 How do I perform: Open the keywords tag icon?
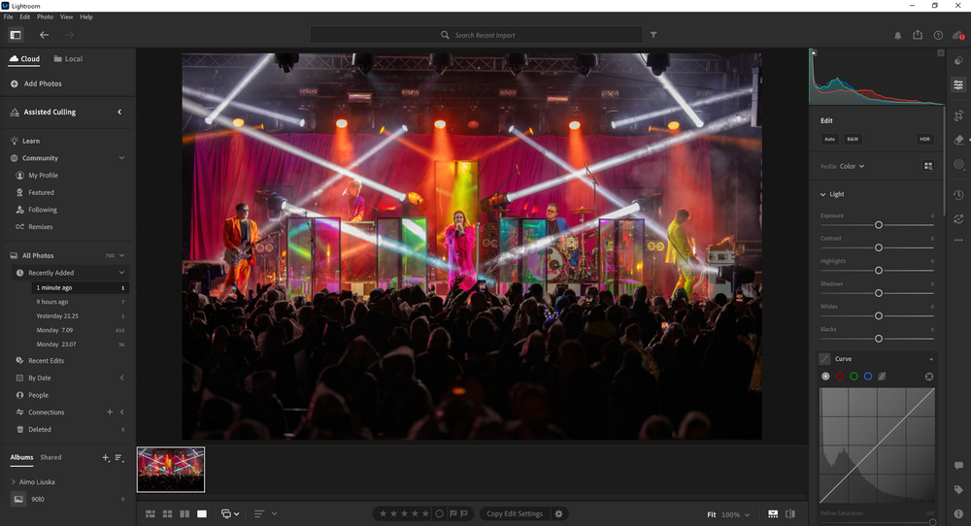point(958,489)
